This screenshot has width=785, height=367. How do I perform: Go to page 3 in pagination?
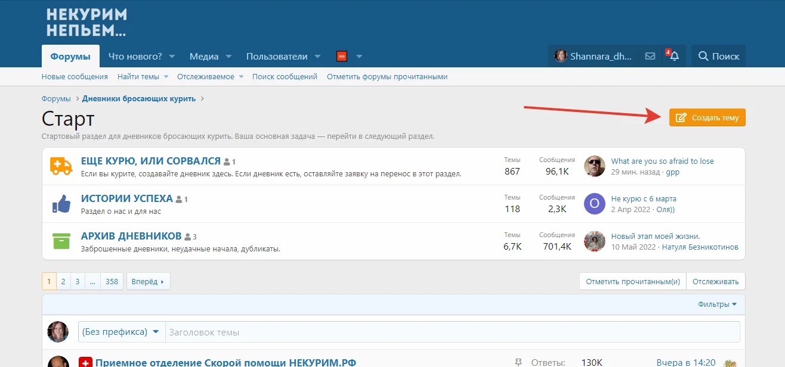(78, 282)
